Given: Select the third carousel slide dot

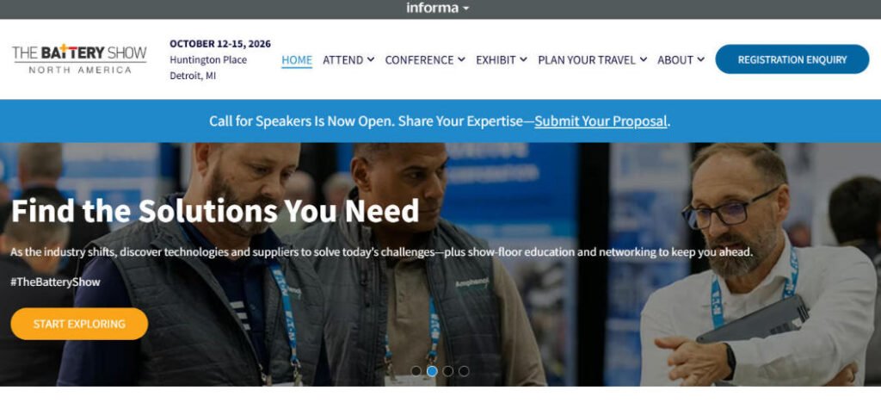Looking at the screenshot, I should [x=447, y=371].
